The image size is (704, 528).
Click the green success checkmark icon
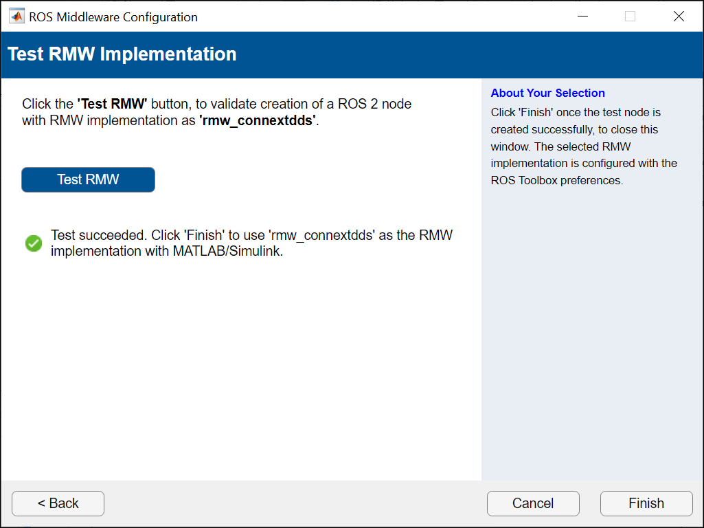coord(34,243)
